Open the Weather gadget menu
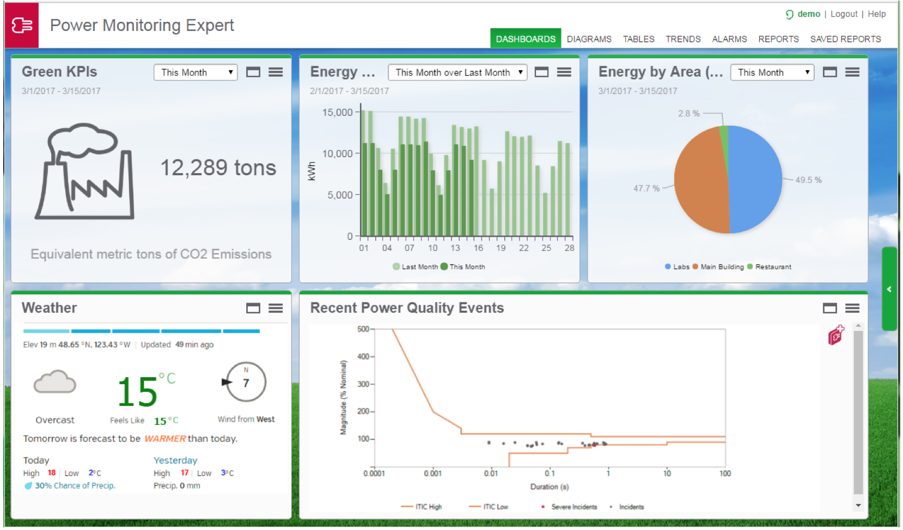903x530 pixels. coord(276,309)
